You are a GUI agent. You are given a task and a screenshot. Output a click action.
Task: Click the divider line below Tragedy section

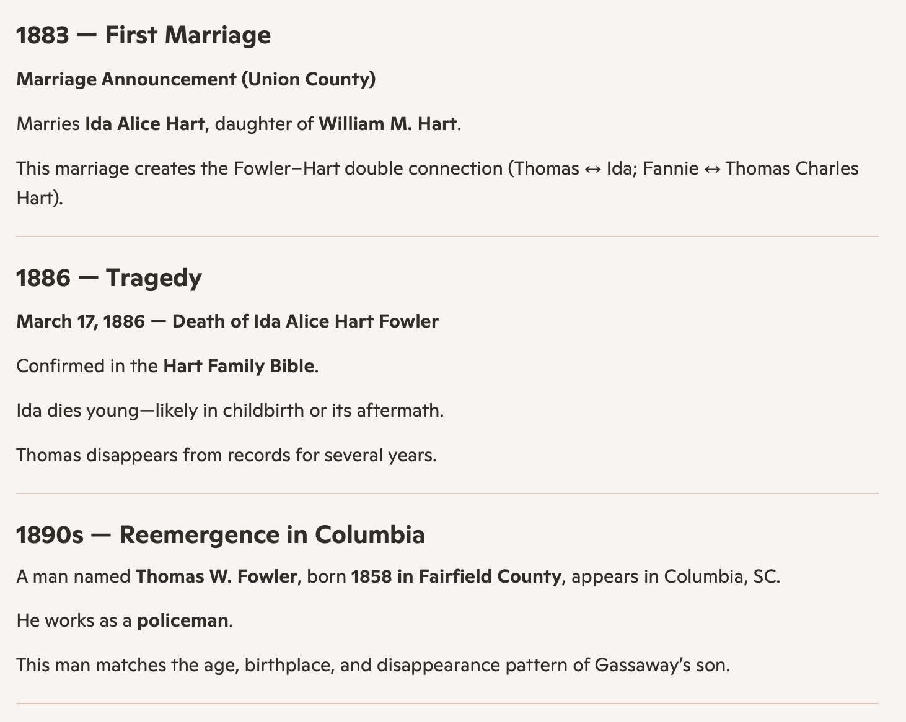[447, 494]
